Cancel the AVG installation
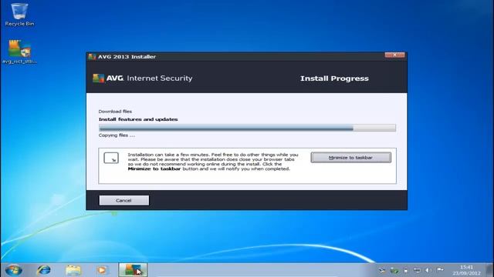This screenshot has height=277, width=494. point(123,200)
